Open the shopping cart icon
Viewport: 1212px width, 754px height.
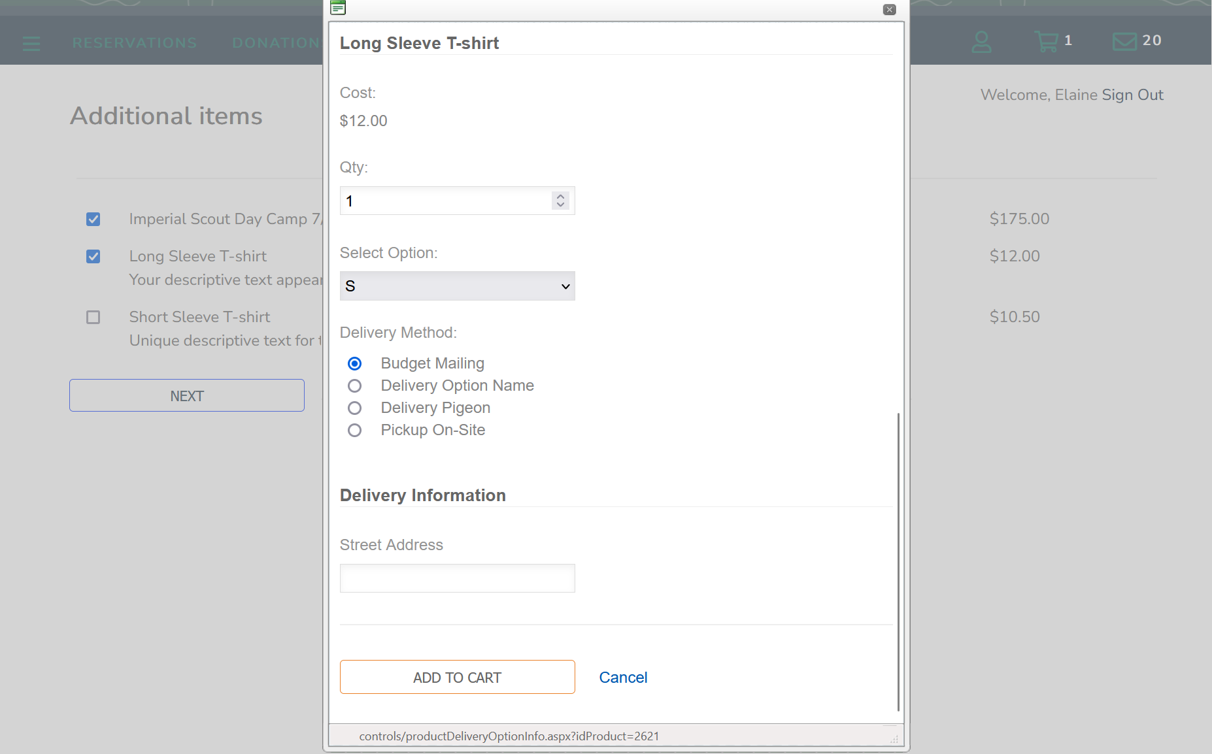tap(1047, 41)
